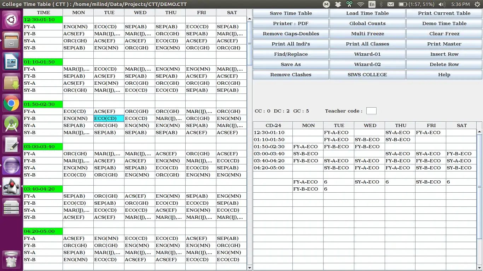Click Remove Gaps-Doubles button
This screenshot has height=271, width=483.
coord(291,34)
